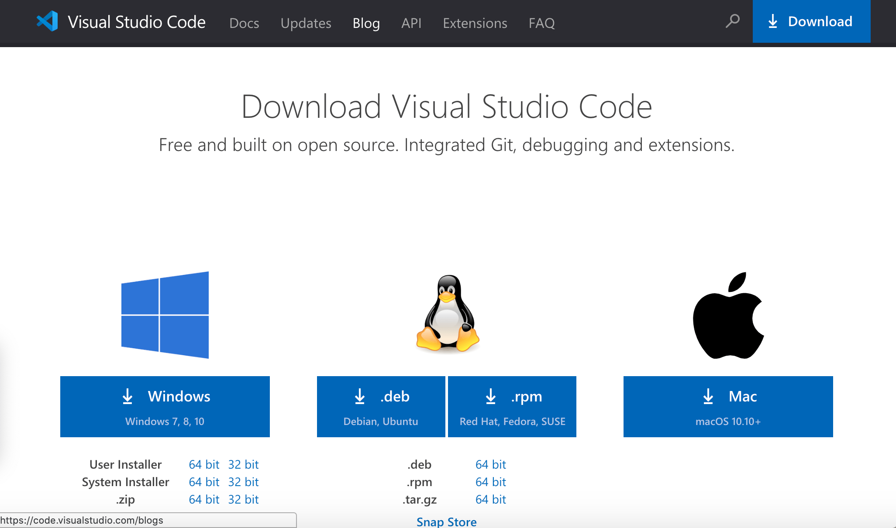This screenshot has height=528, width=896.
Task: Click the '.zip' row label under Windows
Action: pos(125,500)
